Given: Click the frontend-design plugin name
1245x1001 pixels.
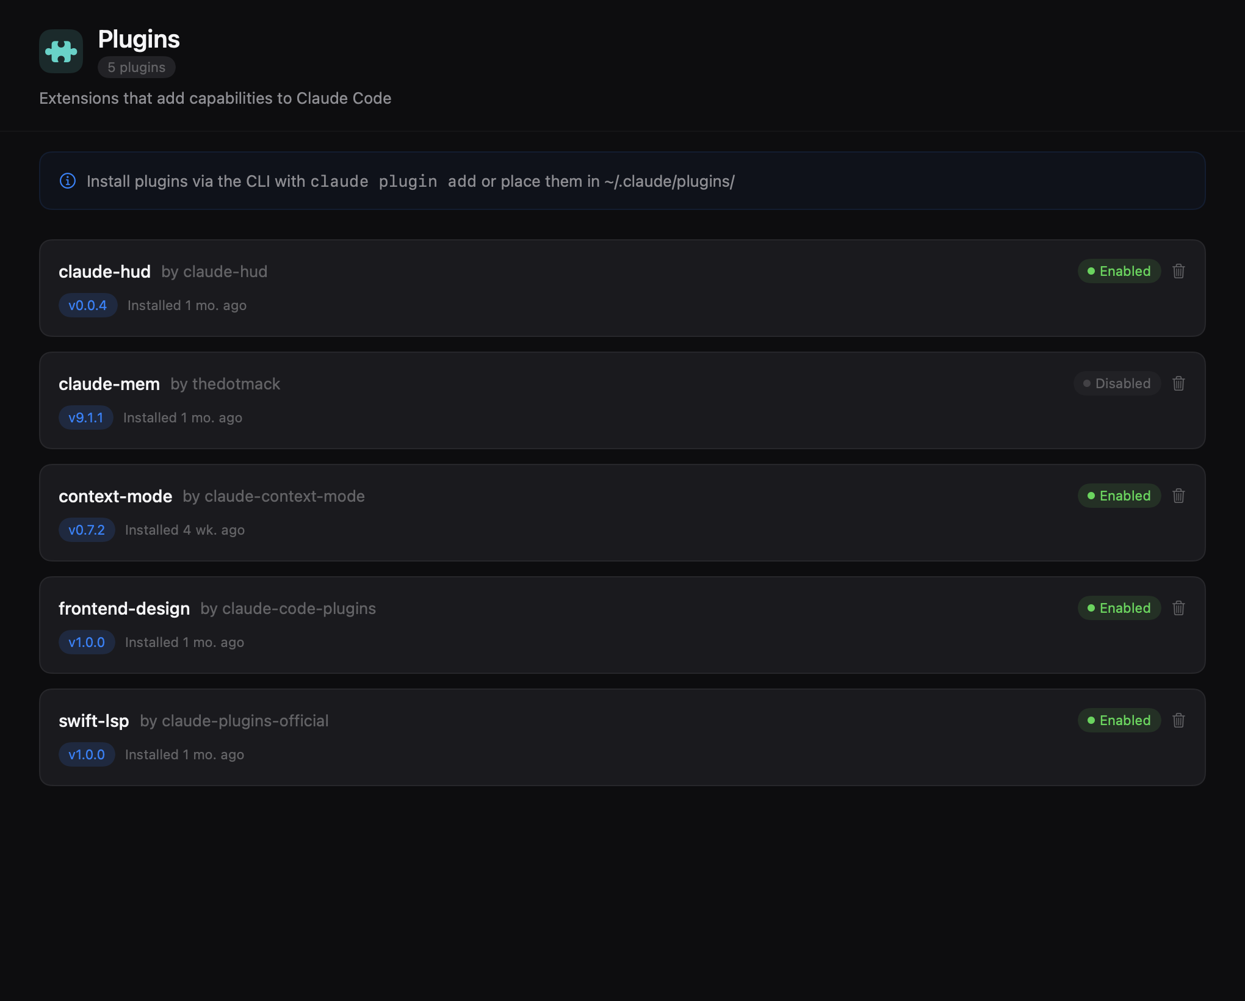Looking at the screenshot, I should [x=124, y=608].
